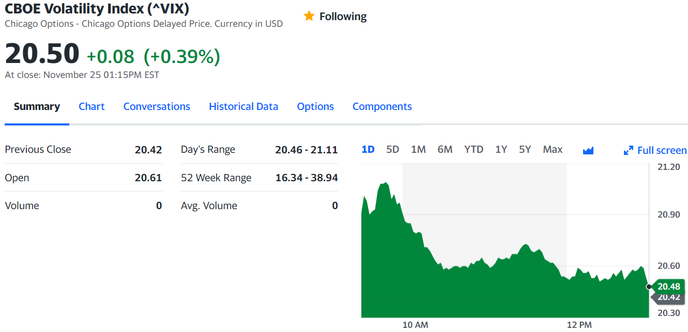Viewport: 688px width, 332px height.
Task: Open the chart via Full screen link
Action: tap(662, 150)
